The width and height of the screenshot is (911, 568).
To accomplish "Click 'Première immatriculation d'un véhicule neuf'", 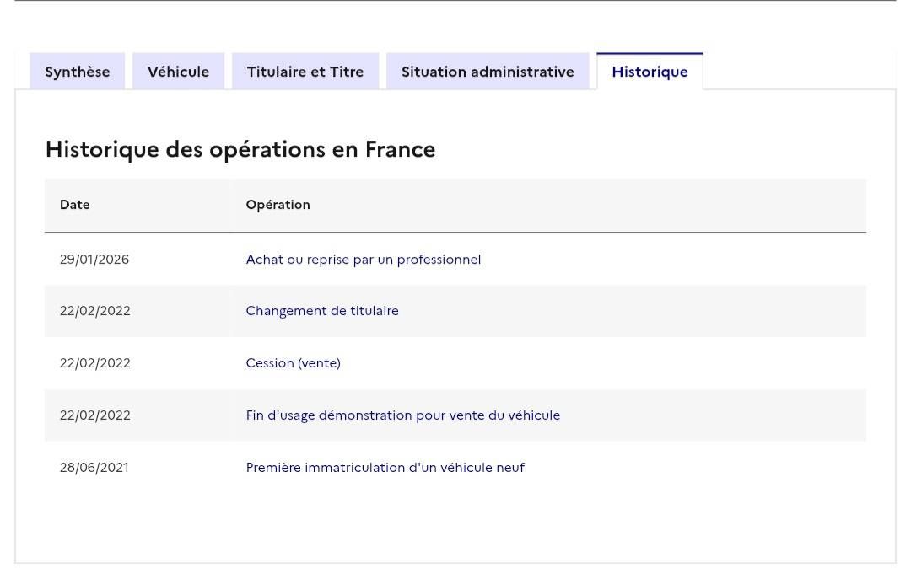I will (385, 468).
